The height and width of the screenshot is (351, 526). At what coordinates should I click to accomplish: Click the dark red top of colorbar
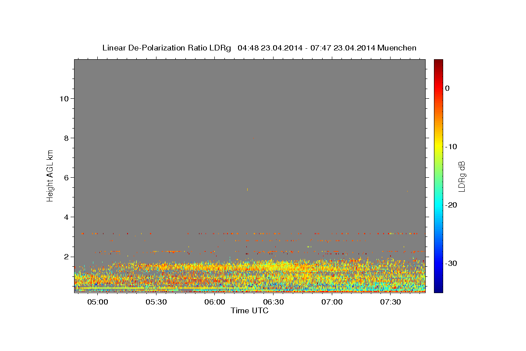(x=438, y=62)
